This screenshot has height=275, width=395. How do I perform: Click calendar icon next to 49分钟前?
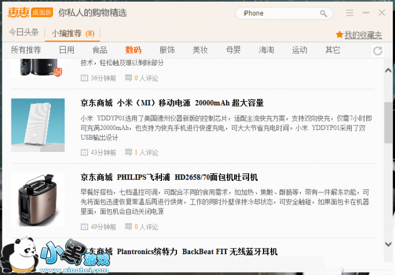[x=84, y=226]
